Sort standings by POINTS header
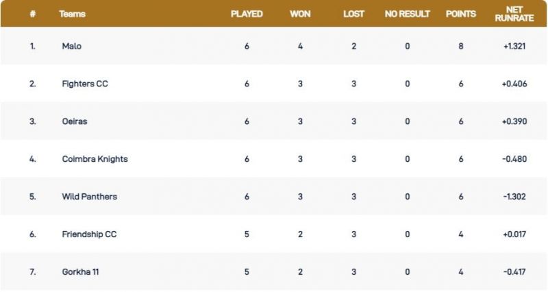Image resolution: width=548 pixels, height=292 pixels. click(461, 14)
